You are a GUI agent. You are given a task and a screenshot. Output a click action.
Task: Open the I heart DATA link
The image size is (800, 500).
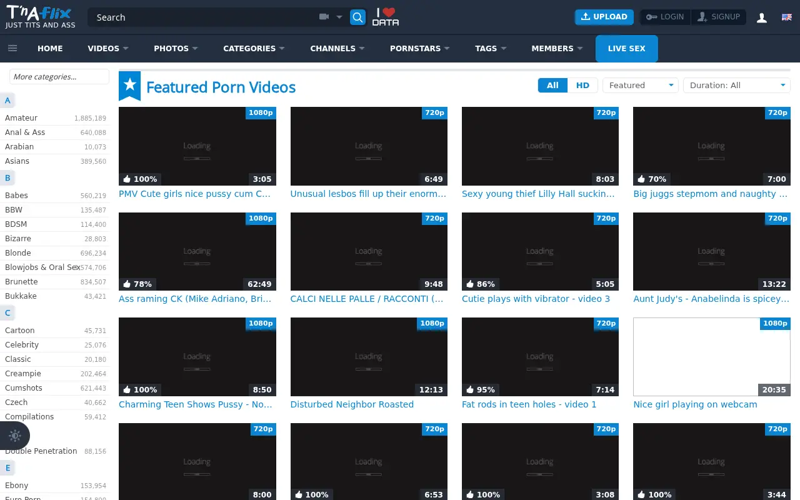[x=386, y=17]
